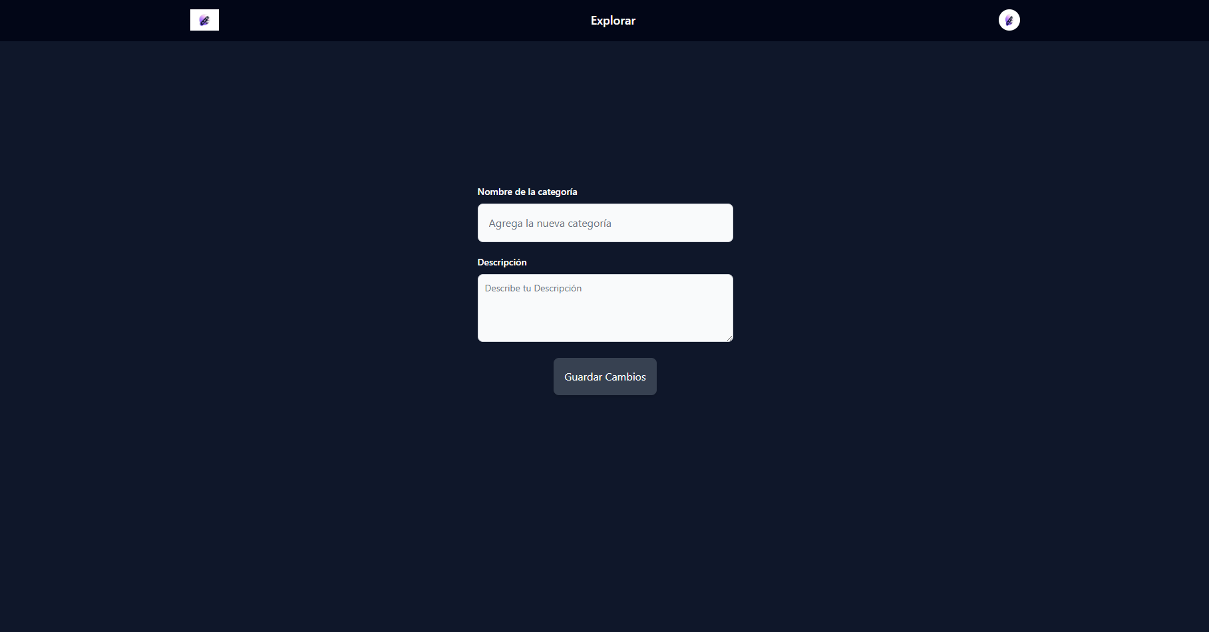The width and height of the screenshot is (1209, 632).
Task: Activate the multi-line description box
Action: click(605, 308)
